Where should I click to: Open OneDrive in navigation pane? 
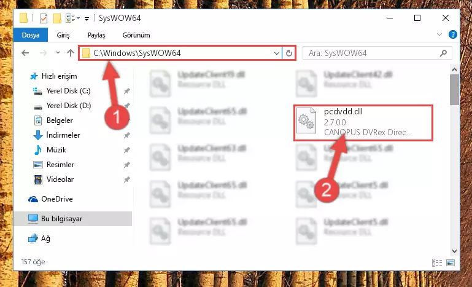pos(57,199)
